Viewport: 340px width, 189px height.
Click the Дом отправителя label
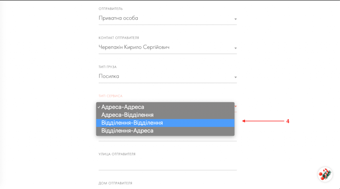tap(115, 183)
